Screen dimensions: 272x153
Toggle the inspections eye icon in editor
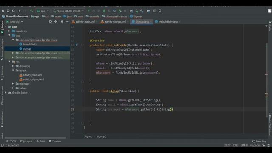click(266, 26)
